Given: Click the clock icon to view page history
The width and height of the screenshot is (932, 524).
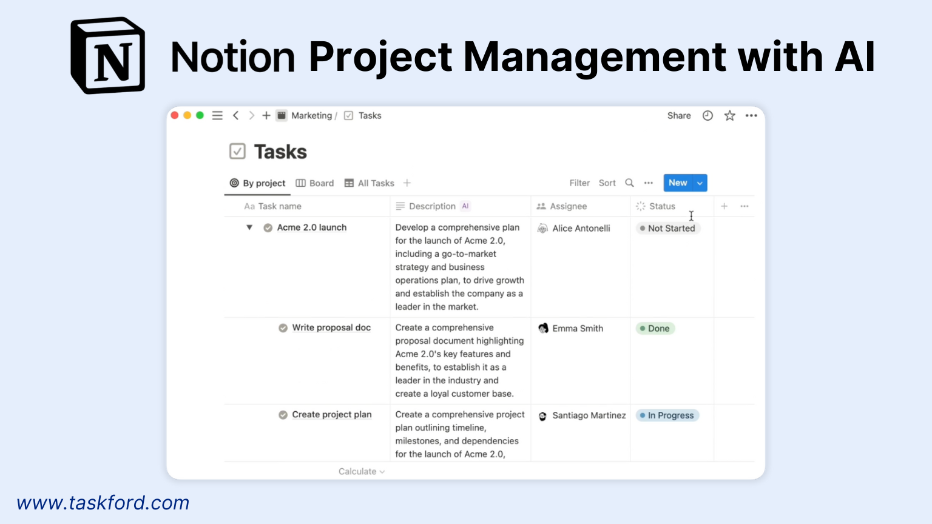Looking at the screenshot, I should pos(707,115).
